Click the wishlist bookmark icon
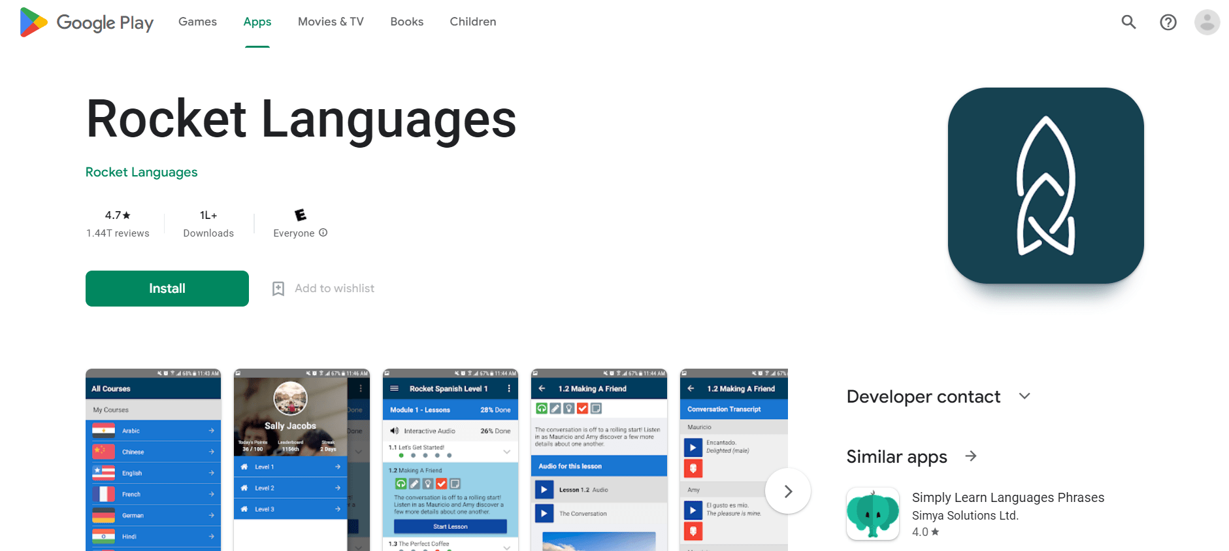This screenshot has width=1229, height=551. coord(278,289)
